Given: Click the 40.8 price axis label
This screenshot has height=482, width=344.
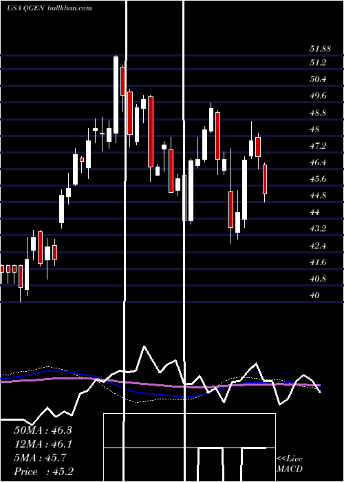Looking at the screenshot, I should pyautogui.click(x=318, y=279).
